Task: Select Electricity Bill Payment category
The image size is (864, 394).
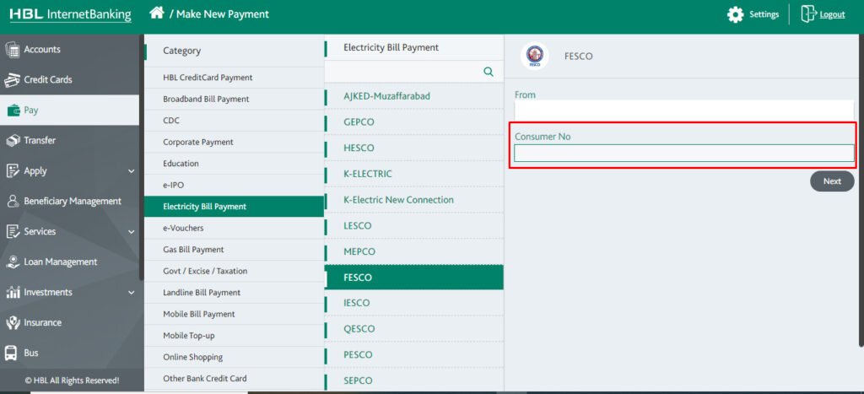Action: click(x=235, y=207)
